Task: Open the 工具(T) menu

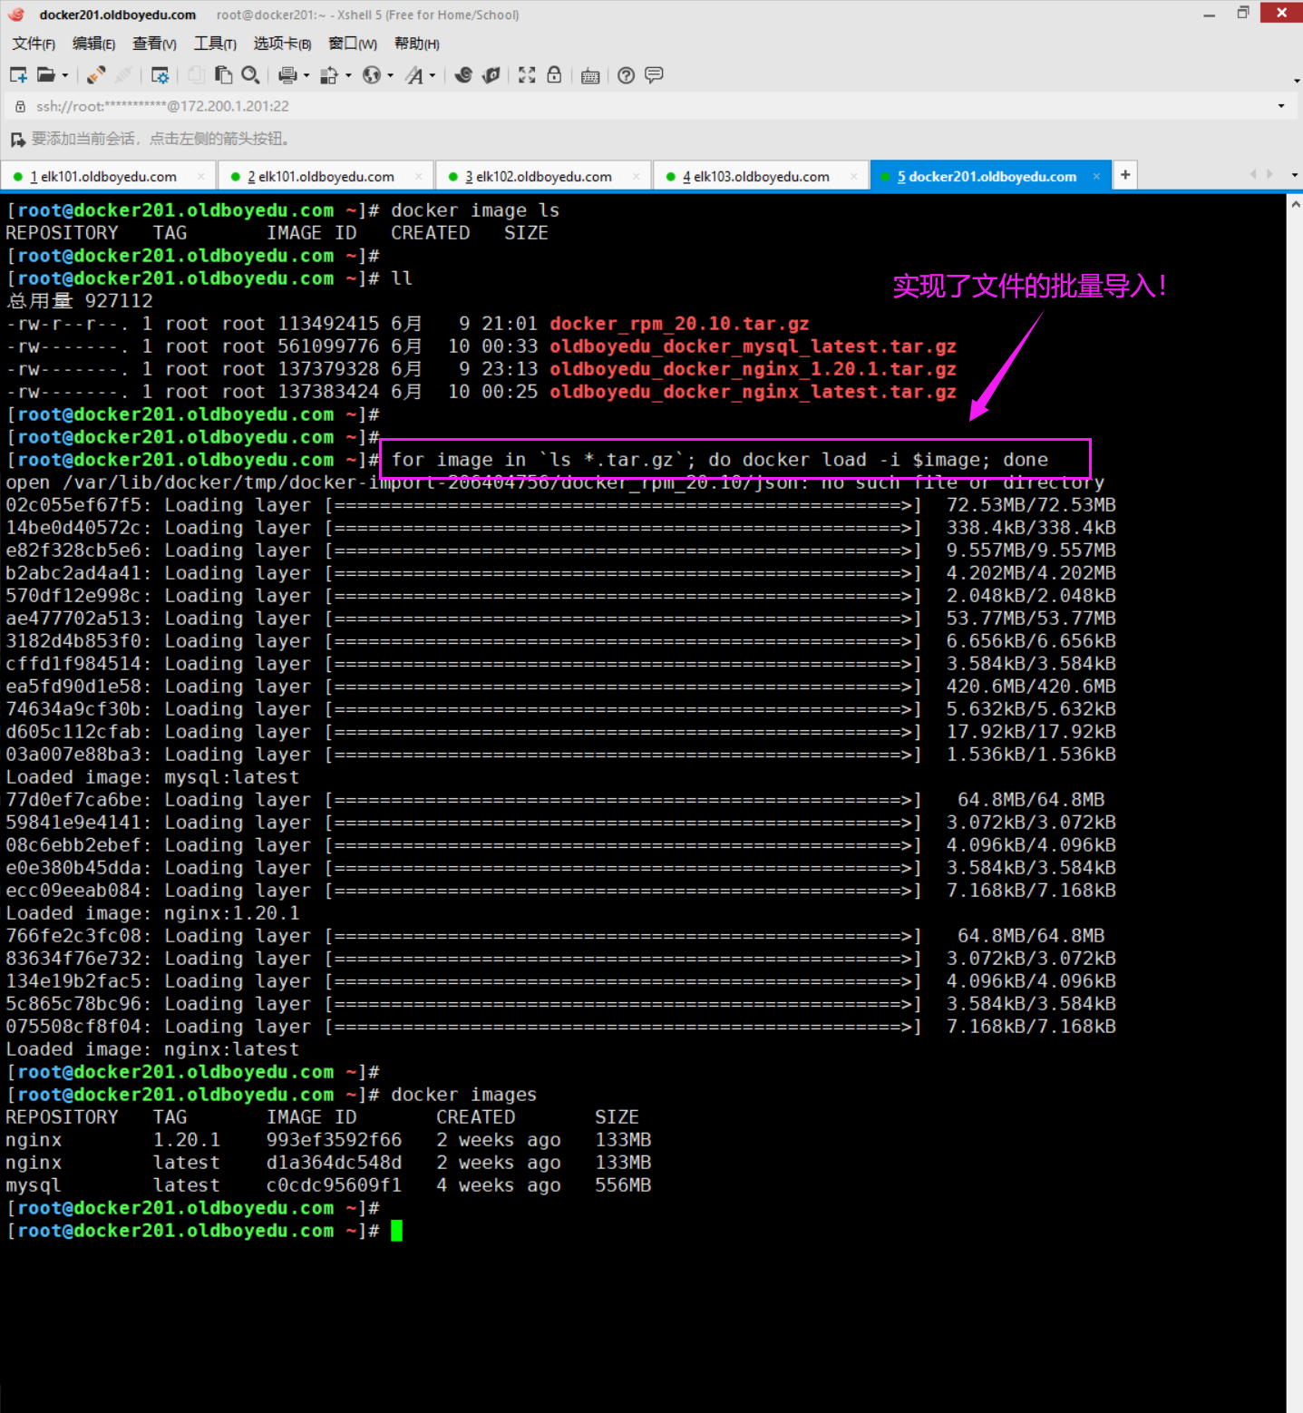Action: [x=215, y=44]
